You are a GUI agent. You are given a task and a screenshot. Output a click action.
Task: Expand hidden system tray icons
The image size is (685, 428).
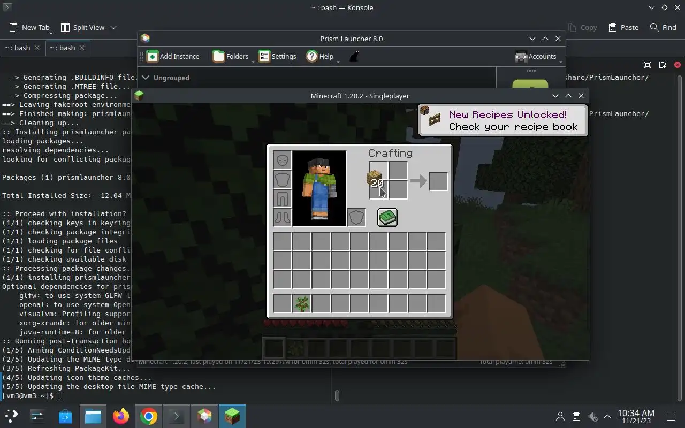(607, 416)
